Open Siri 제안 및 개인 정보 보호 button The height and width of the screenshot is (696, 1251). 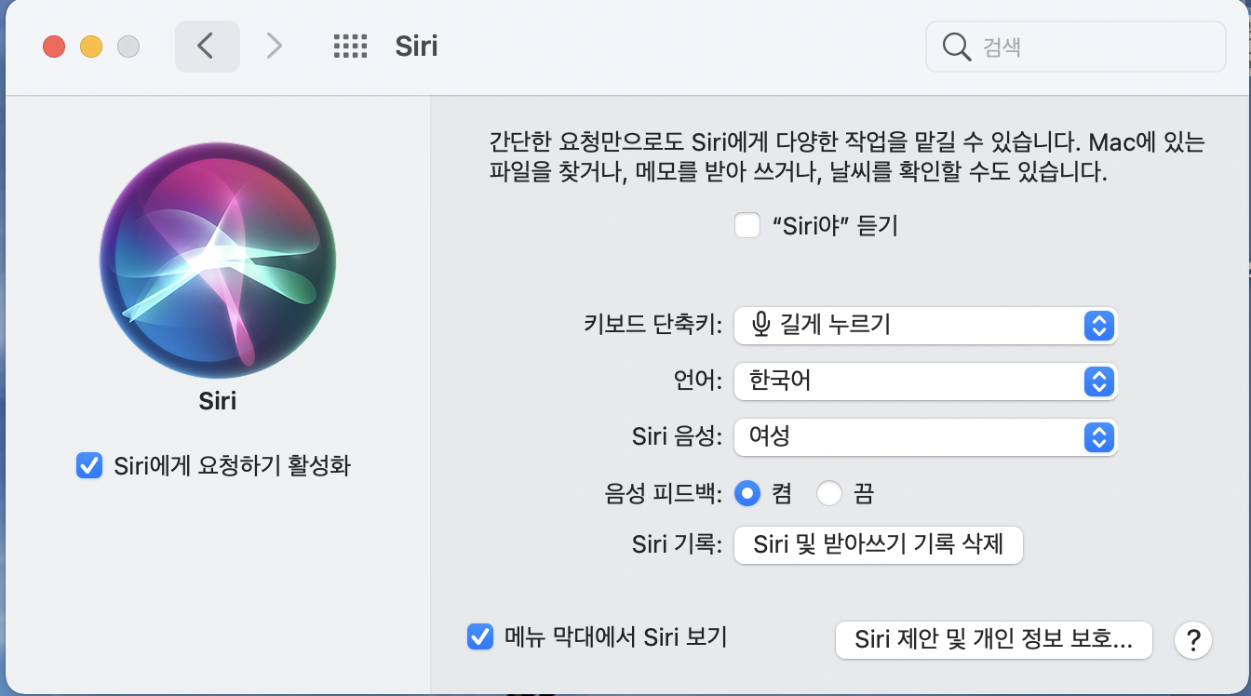pos(994,640)
